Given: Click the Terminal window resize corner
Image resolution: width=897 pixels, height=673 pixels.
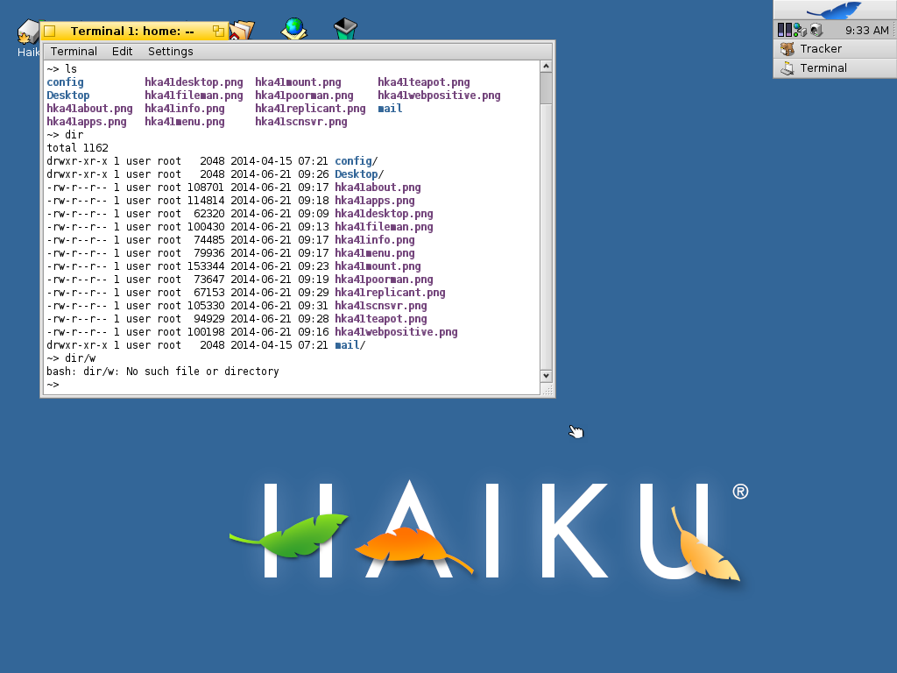Looking at the screenshot, I should (x=547, y=390).
